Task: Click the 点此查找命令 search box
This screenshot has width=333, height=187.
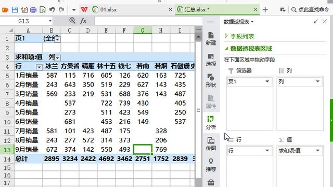Action: click(311, 10)
